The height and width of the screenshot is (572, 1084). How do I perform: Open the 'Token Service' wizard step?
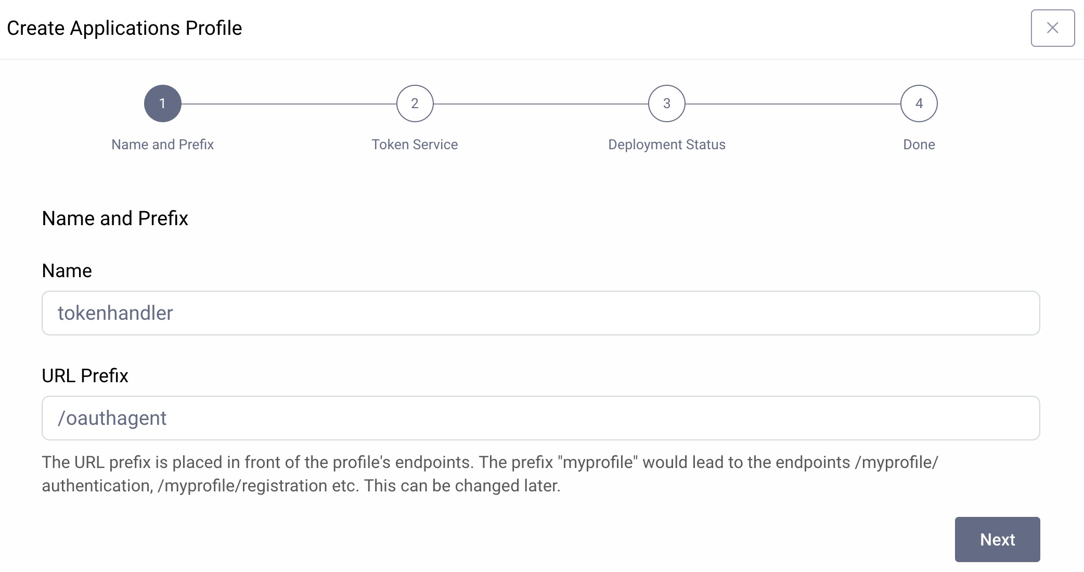click(415, 145)
